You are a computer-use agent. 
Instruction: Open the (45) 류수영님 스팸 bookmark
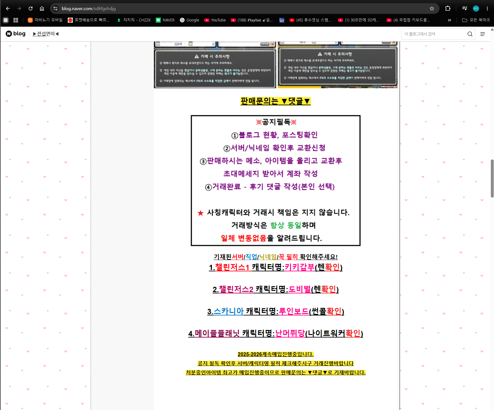pyautogui.click(x=311, y=20)
